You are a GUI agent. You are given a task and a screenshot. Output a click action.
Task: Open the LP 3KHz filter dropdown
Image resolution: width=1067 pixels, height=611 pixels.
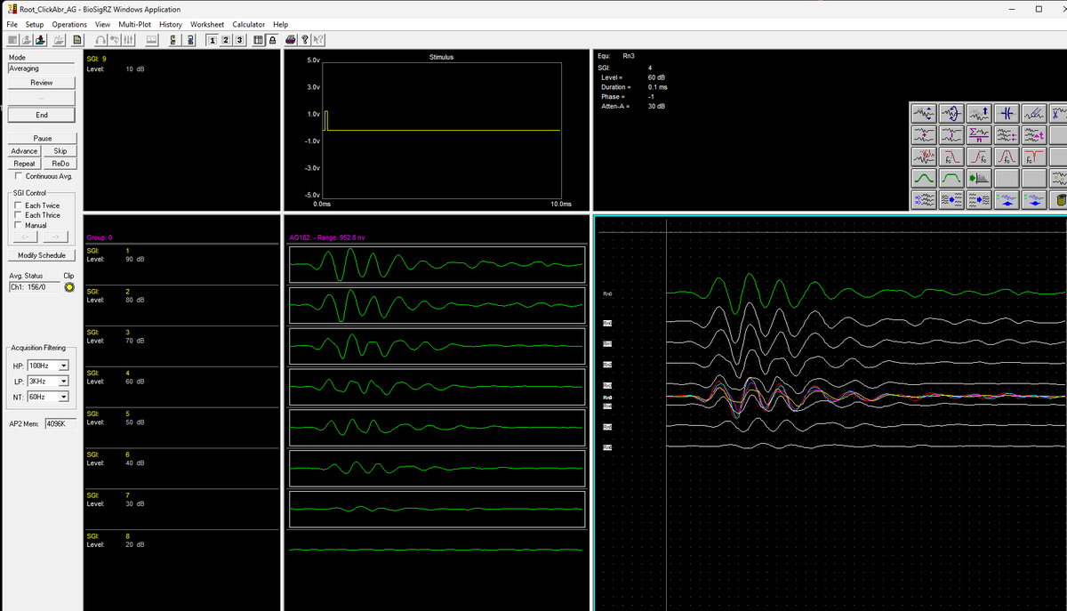point(64,382)
